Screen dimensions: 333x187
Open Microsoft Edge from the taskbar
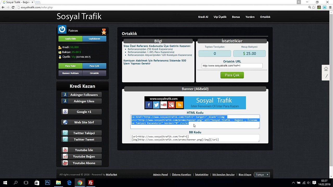click(69, 183)
